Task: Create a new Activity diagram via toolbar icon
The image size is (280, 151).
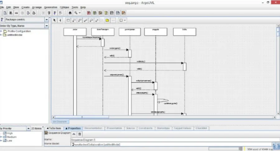Action: click(x=118, y=13)
